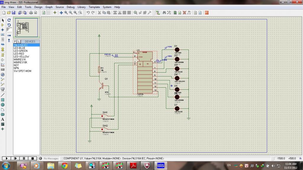
Task: Select the Selection Mode arrow tool
Action: click(x=3, y=20)
